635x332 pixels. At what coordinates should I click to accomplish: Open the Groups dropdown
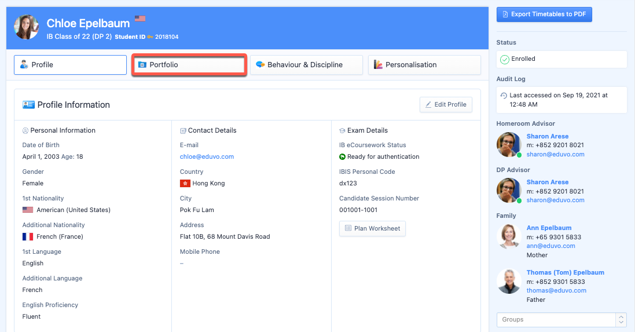click(x=556, y=319)
